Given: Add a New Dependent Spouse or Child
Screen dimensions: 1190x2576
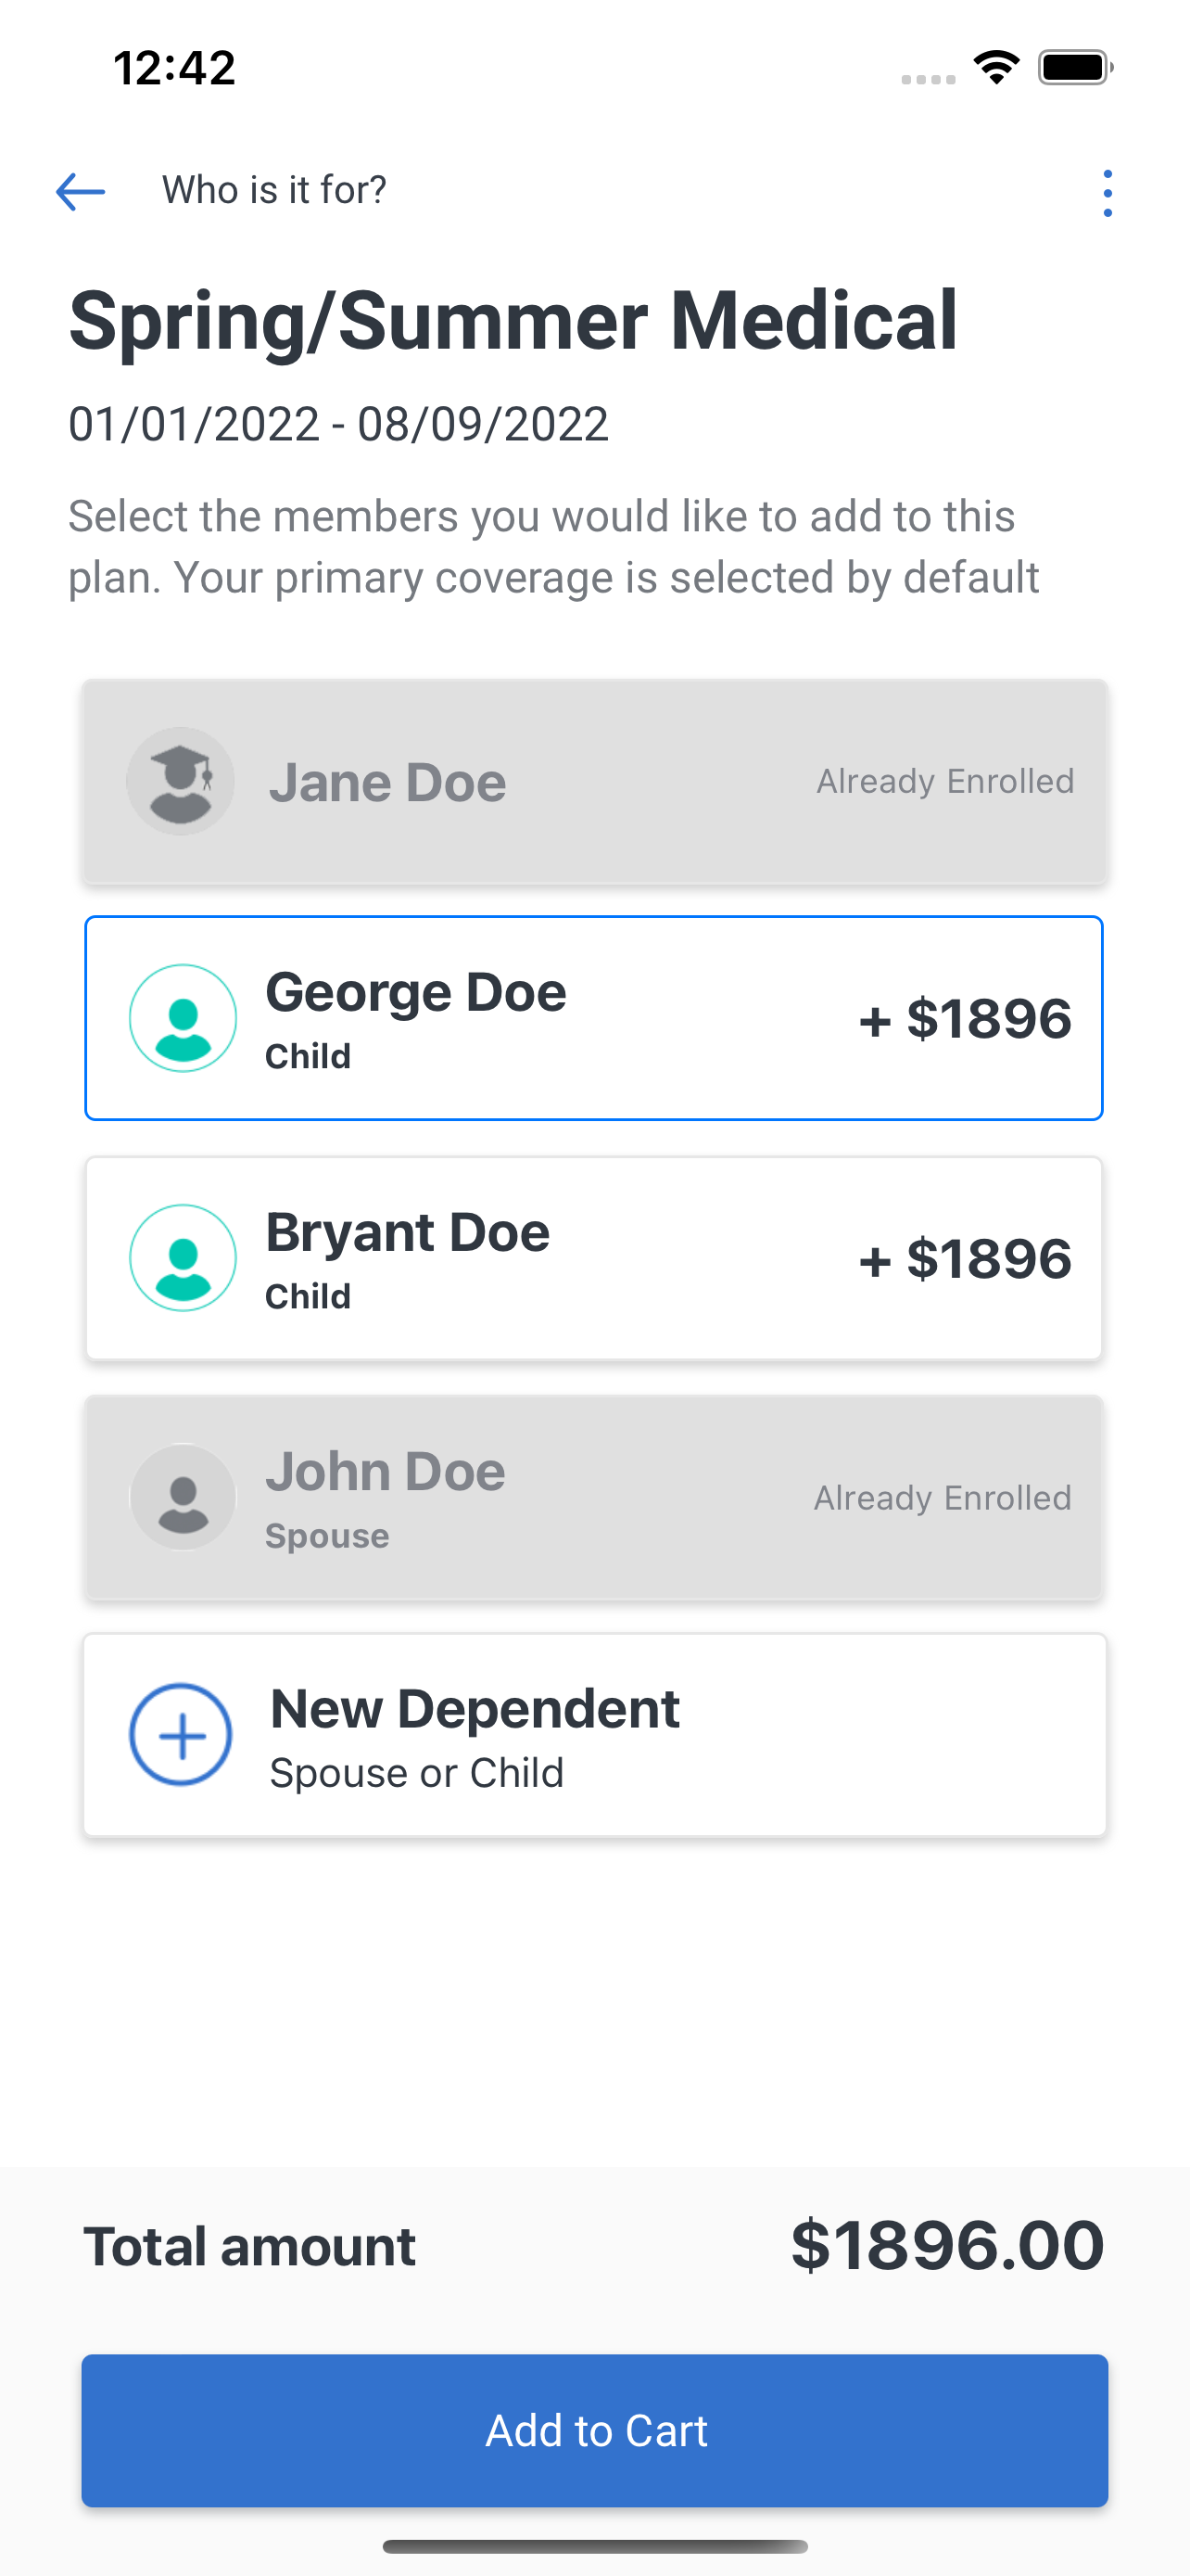Looking at the screenshot, I should (594, 1735).
